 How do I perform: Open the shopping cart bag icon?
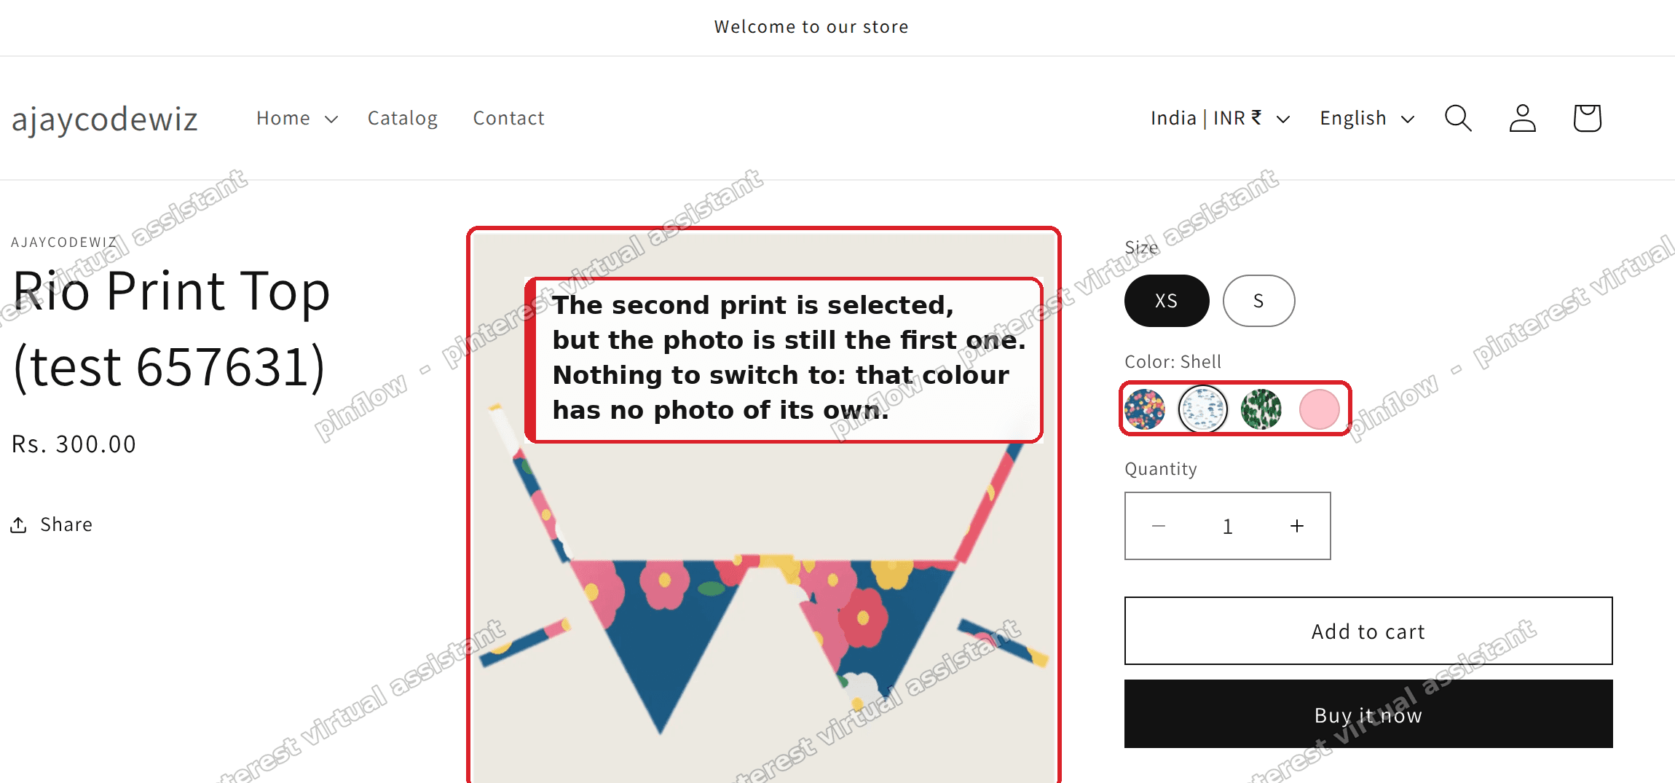click(1587, 118)
